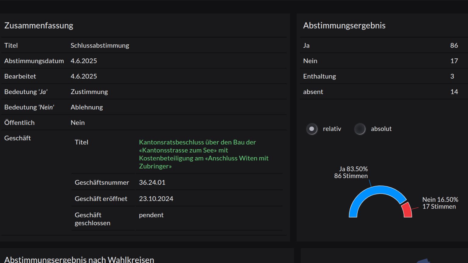The image size is (468, 263).
Task: Click the 'Abstimmungsergebnis' panel heading
Action: point(344,26)
